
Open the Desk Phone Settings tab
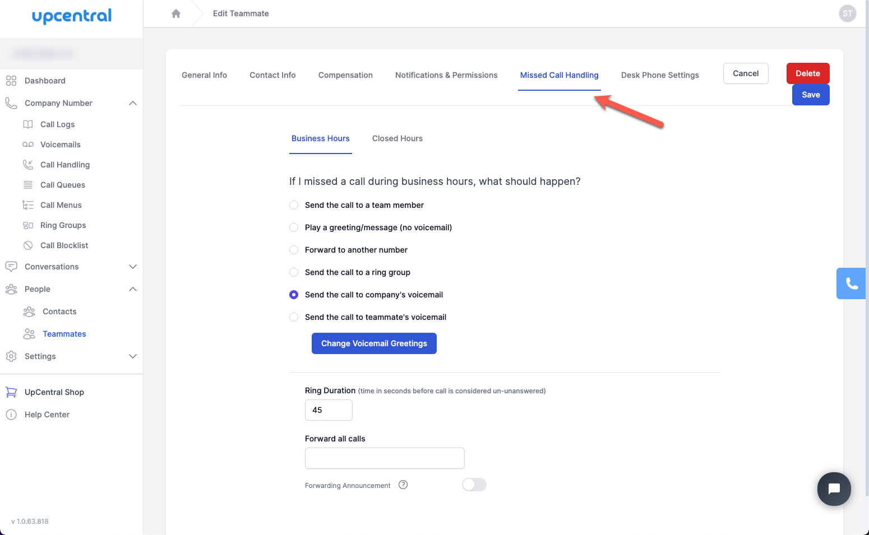click(x=660, y=75)
